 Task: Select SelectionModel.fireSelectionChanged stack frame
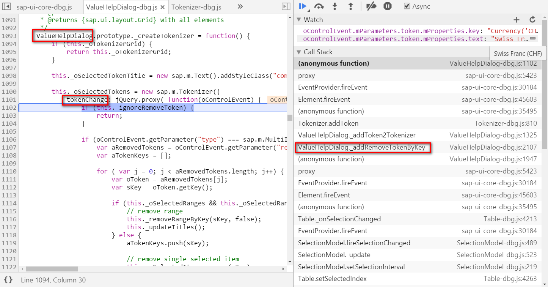pyautogui.click(x=418, y=243)
